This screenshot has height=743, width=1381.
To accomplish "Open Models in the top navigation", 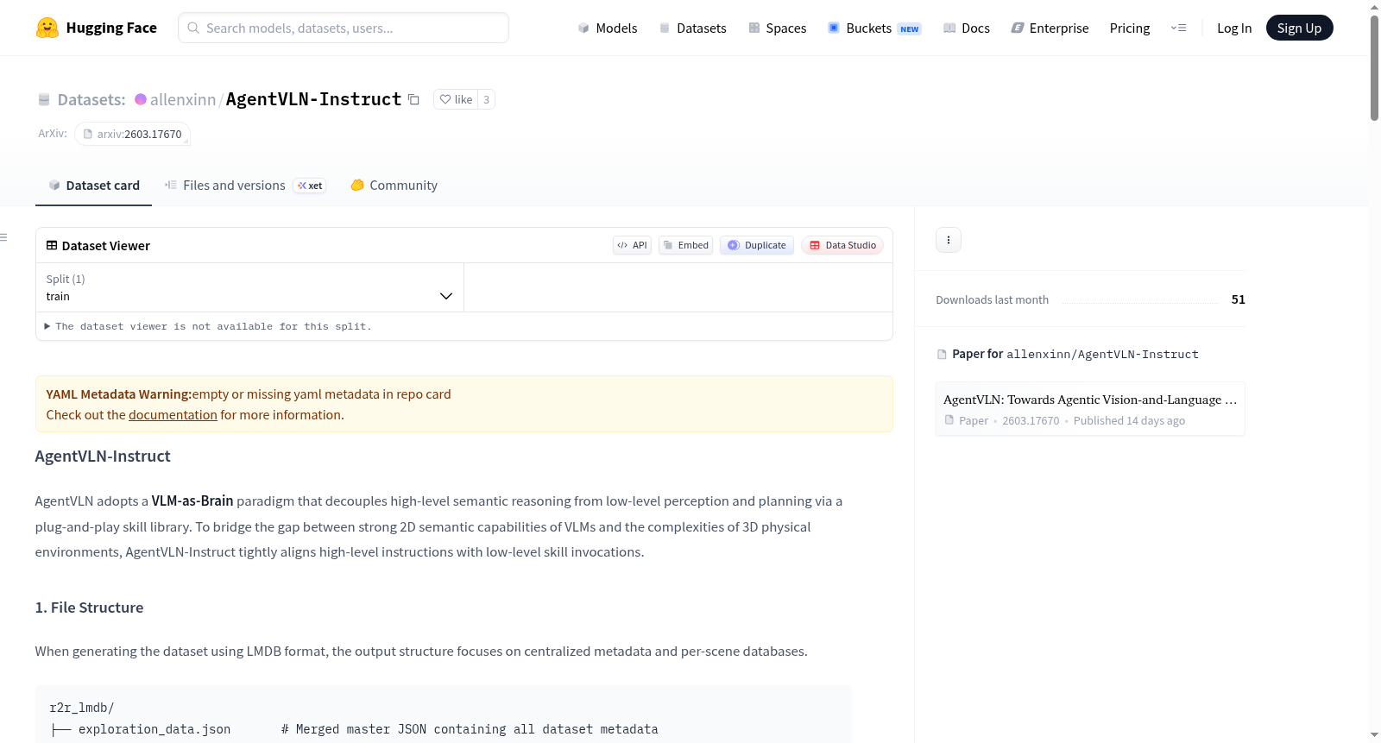I will [608, 28].
